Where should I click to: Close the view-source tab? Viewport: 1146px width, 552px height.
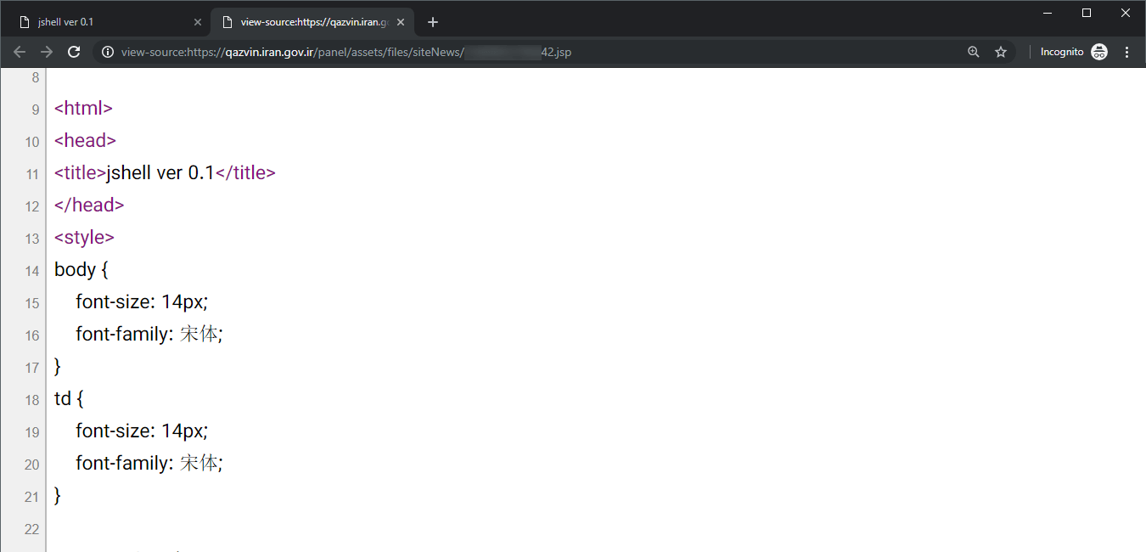point(401,22)
